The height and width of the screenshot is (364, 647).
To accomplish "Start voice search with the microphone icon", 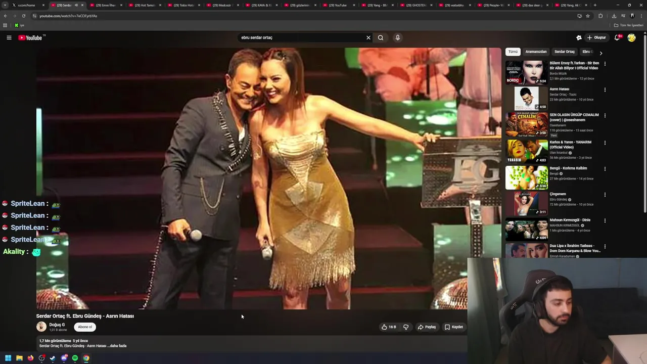I will pos(398,37).
